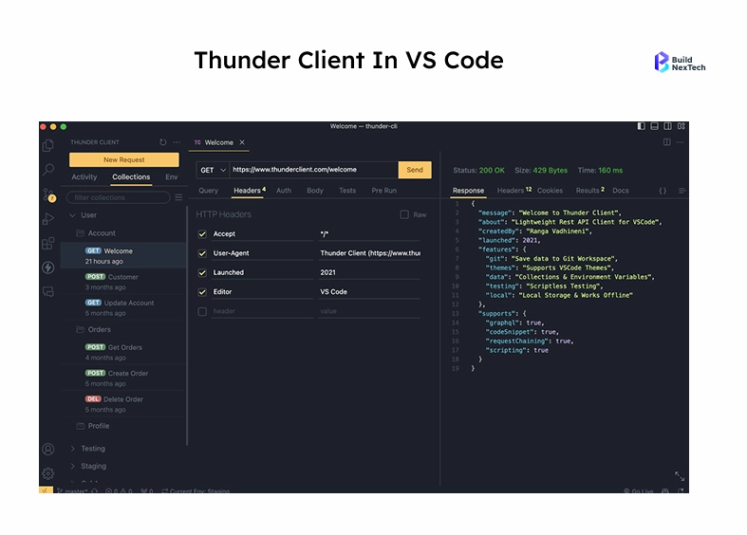Open the Results tab

click(589, 191)
